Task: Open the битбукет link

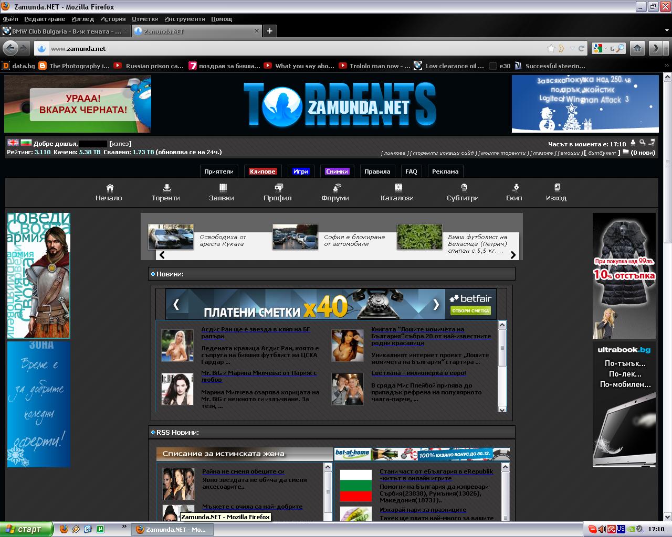Action: point(602,153)
